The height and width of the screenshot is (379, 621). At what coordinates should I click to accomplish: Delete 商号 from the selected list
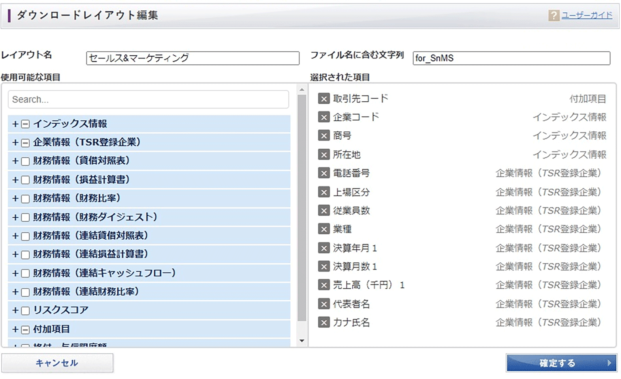[324, 136]
